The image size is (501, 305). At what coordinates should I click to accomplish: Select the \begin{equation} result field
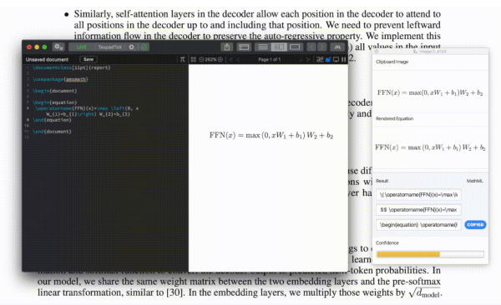(x=418, y=225)
